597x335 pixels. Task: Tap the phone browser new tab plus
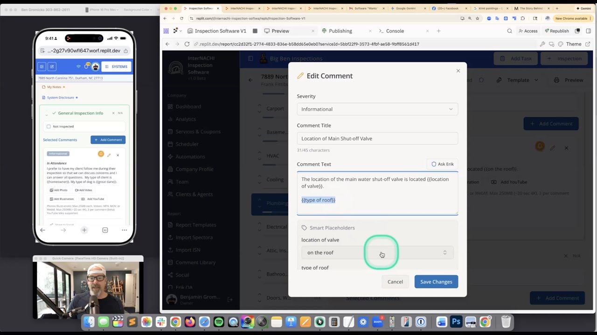[84, 230]
